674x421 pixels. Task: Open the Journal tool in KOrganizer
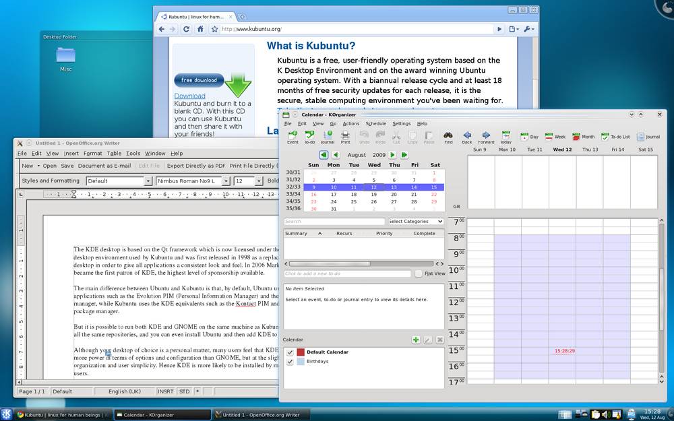328,136
